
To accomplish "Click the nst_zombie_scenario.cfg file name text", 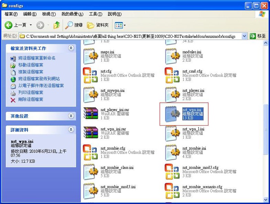I will (x=202, y=186).
